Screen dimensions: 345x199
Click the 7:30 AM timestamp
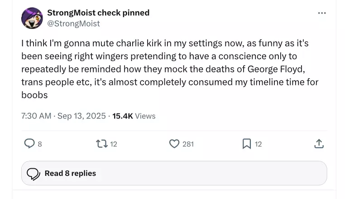click(x=36, y=116)
